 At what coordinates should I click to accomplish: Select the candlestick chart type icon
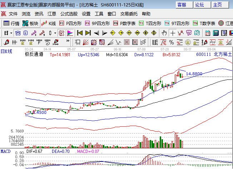pyautogui.click(x=50, y=33)
